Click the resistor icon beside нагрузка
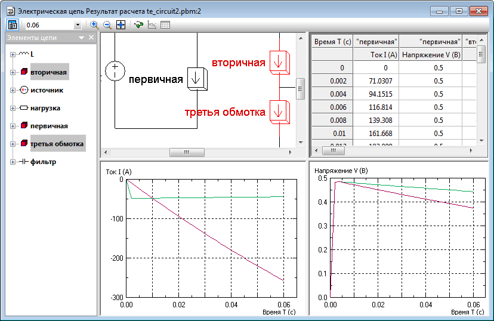 tap(24, 108)
